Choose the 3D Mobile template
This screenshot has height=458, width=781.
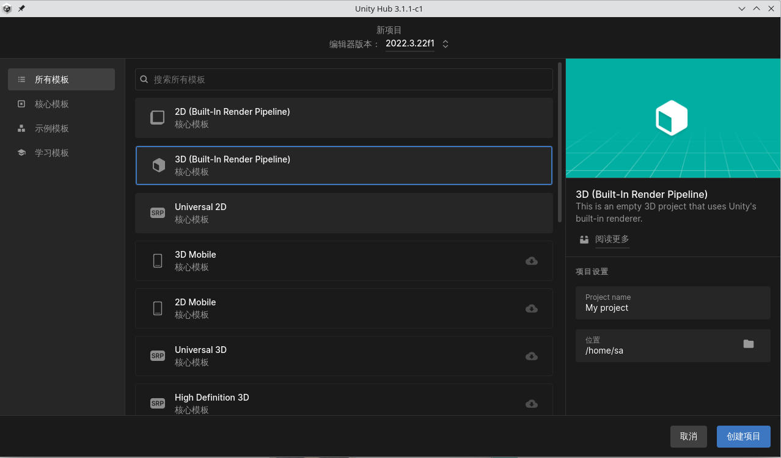click(344, 261)
